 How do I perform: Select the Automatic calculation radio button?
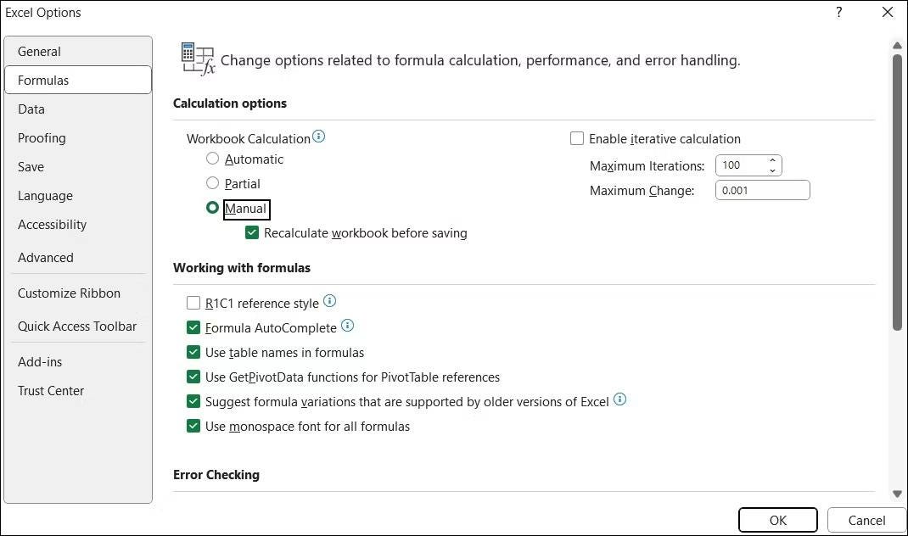(212, 159)
